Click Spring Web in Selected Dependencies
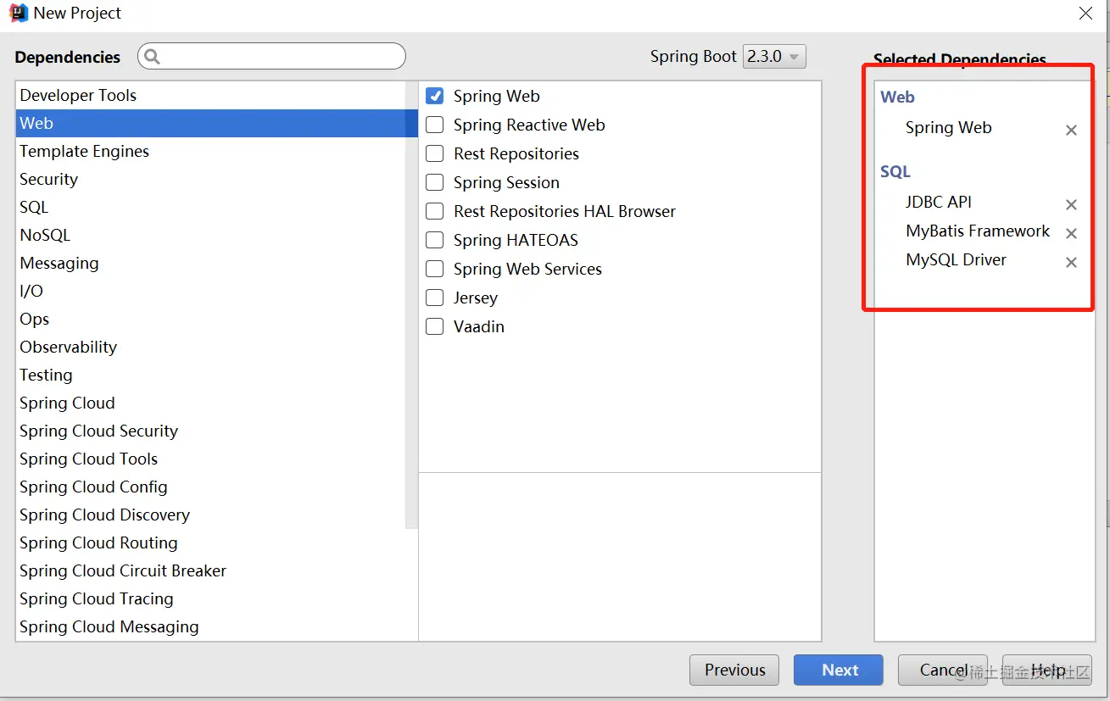This screenshot has width=1110, height=701. coord(948,128)
